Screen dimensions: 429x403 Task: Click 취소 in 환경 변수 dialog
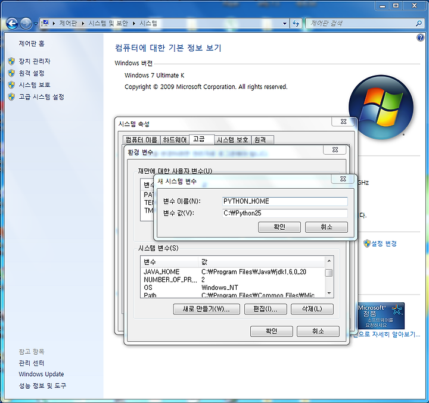(x=318, y=332)
